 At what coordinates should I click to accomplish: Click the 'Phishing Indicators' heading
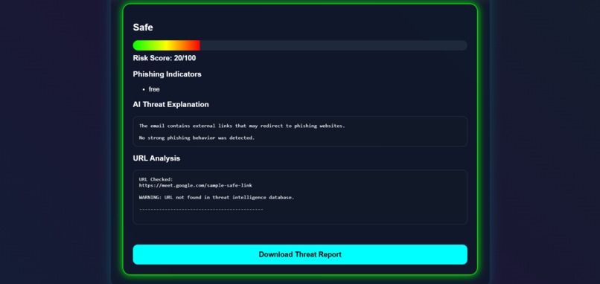tap(167, 74)
